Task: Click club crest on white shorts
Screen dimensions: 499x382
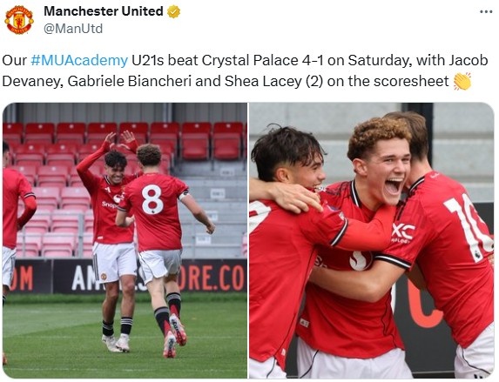Action: (x=104, y=277)
